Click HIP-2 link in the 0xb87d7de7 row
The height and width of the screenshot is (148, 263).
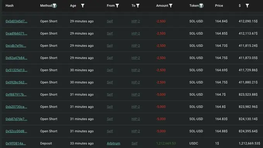[x=136, y=119]
